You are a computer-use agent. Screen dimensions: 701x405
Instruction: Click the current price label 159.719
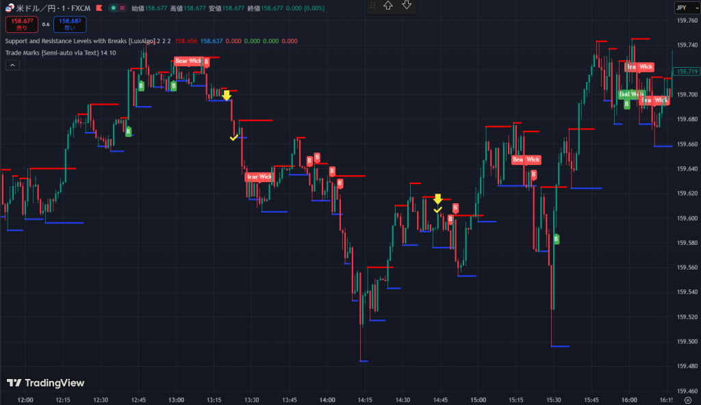pyautogui.click(x=685, y=72)
